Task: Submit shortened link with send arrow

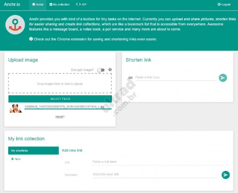Action: coord(223,78)
